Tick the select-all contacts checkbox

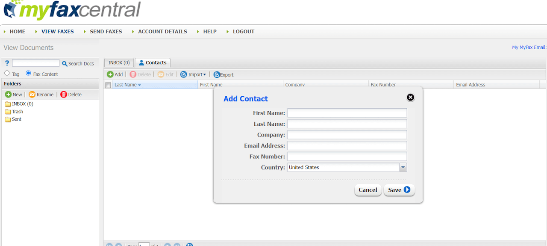click(108, 85)
